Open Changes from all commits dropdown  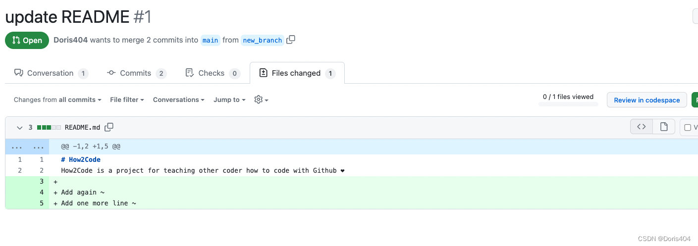[x=57, y=99]
